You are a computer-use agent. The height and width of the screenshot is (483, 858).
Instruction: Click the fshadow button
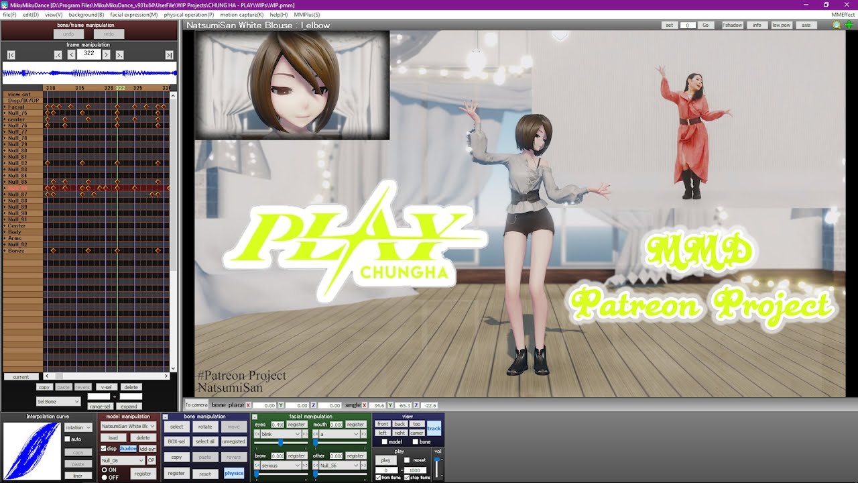pos(733,25)
